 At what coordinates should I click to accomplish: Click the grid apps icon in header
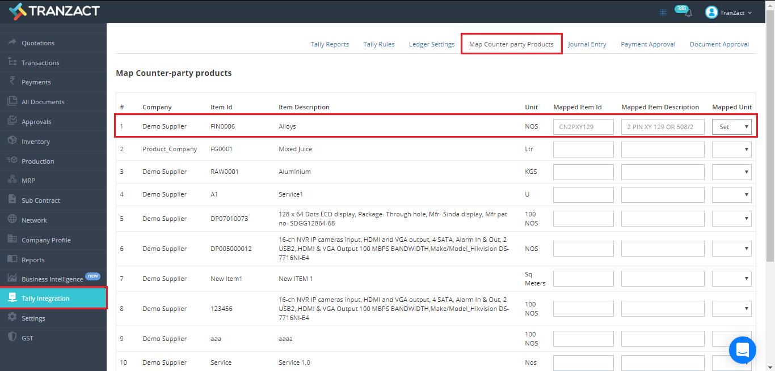click(663, 12)
